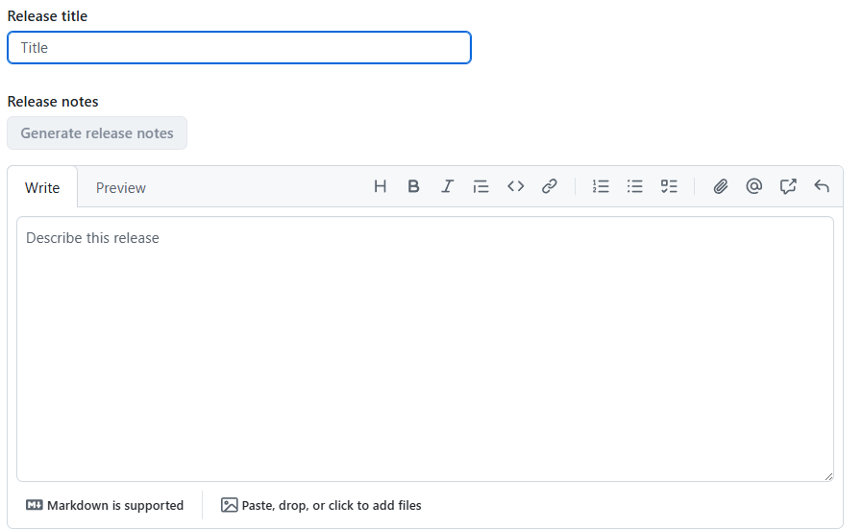863x529 pixels.
Task: Reference an issue or pull request icon
Action: 788,186
